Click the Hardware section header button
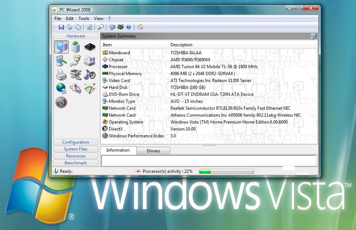 tap(76, 36)
